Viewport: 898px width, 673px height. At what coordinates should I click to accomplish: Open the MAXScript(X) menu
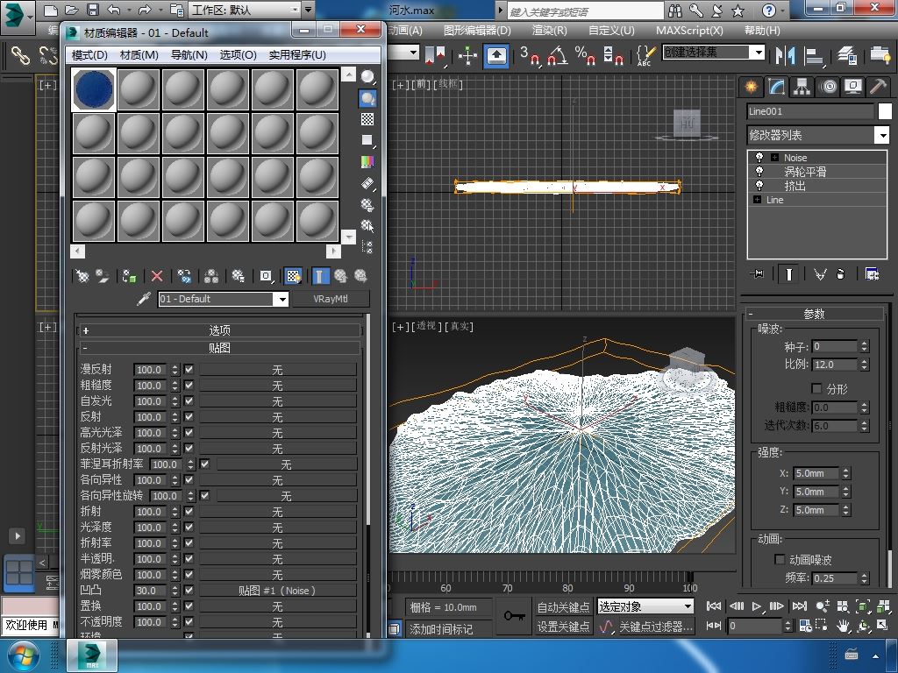(x=689, y=30)
